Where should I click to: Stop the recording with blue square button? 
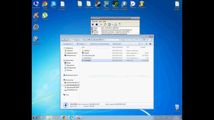point(97,25)
